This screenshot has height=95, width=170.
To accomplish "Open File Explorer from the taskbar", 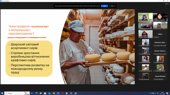I will pos(41,93).
